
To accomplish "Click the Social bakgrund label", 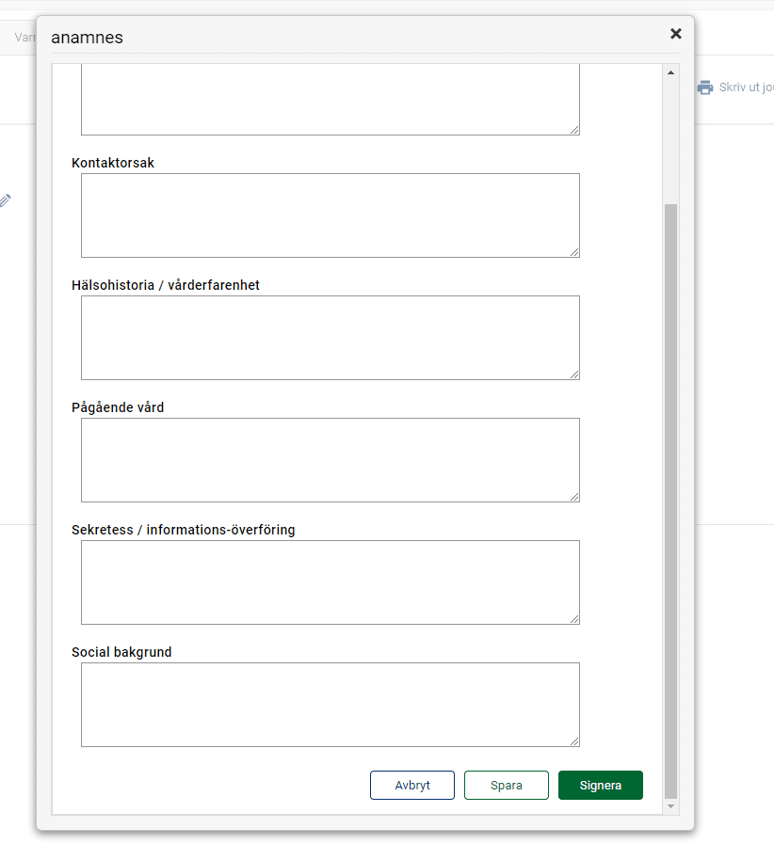I will click(121, 652).
